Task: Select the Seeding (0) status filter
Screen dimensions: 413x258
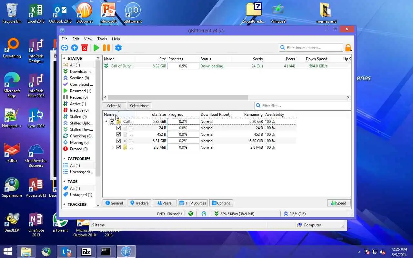Action: (79, 78)
